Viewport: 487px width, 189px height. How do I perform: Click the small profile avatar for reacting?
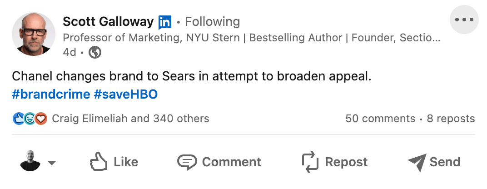(x=30, y=162)
